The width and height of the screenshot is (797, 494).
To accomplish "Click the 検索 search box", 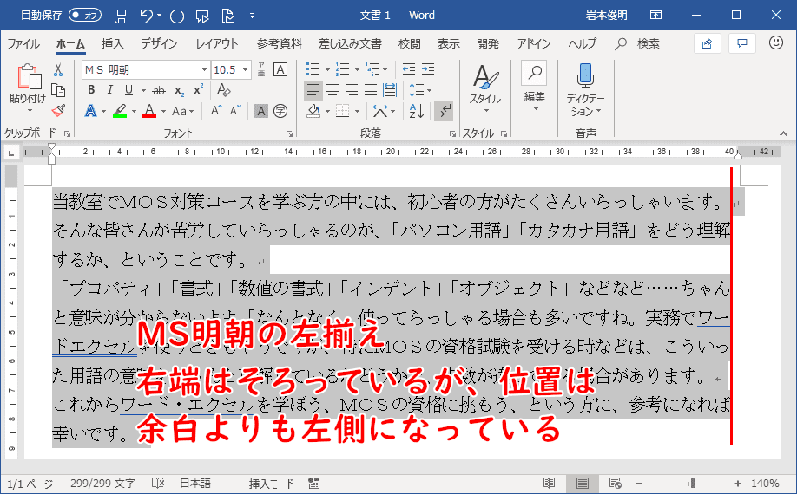I will pyautogui.click(x=637, y=43).
